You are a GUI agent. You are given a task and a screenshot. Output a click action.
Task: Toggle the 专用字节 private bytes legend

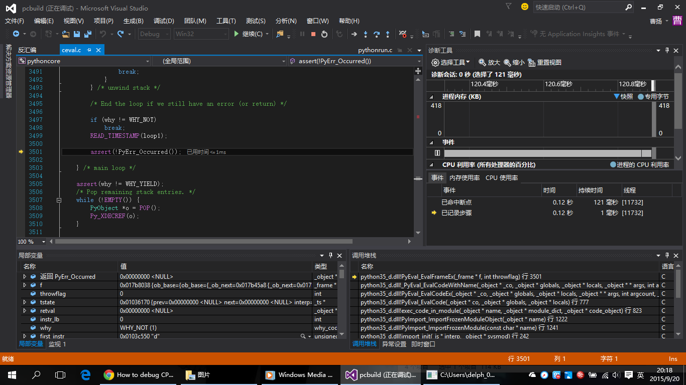641,96
